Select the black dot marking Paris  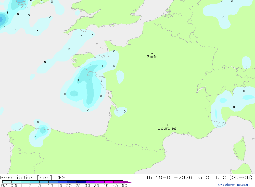(x=152, y=53)
